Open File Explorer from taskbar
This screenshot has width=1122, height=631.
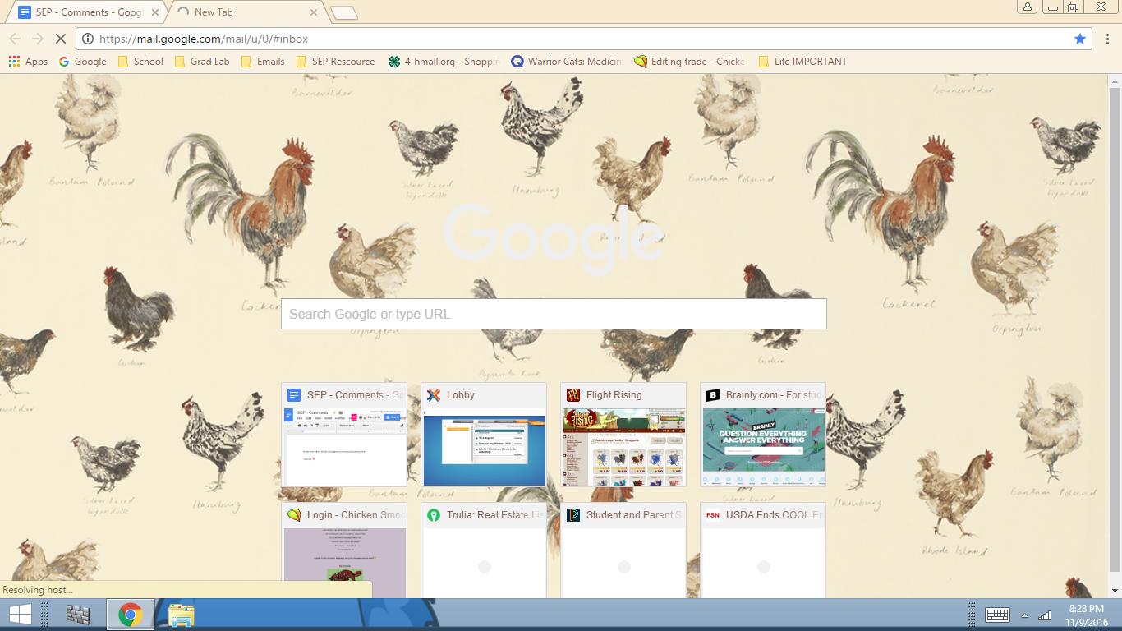tap(181, 615)
